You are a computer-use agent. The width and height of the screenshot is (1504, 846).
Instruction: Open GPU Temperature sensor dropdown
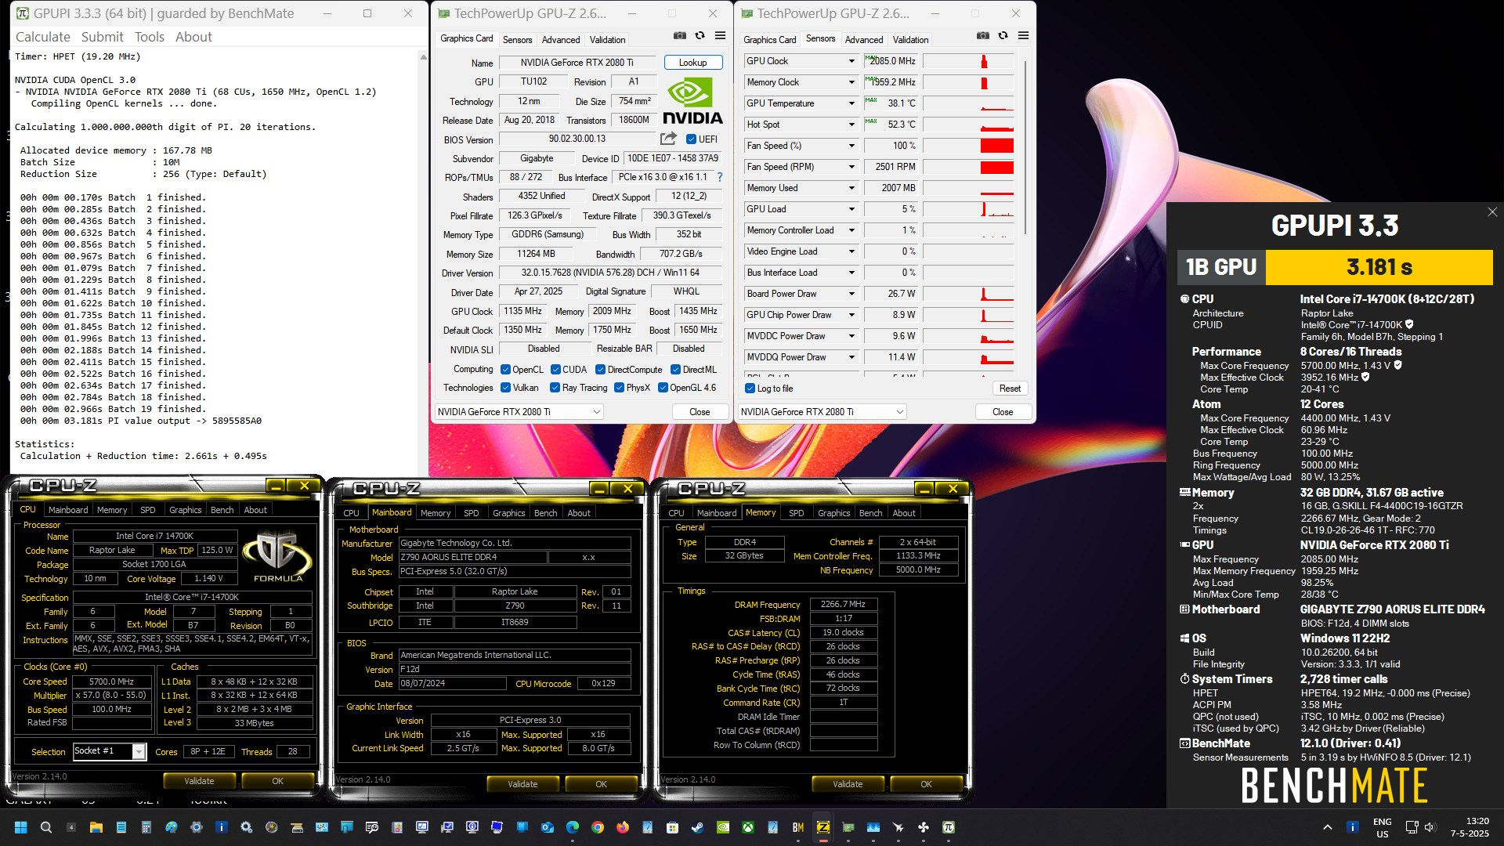[851, 103]
